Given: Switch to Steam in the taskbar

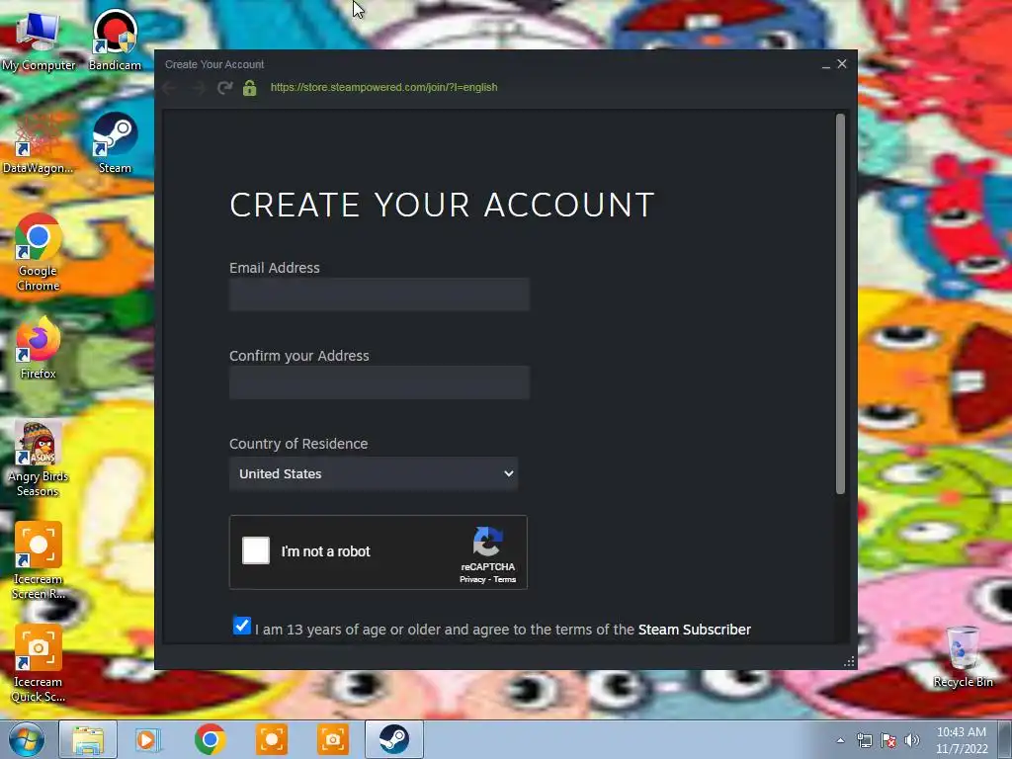Looking at the screenshot, I should (394, 739).
